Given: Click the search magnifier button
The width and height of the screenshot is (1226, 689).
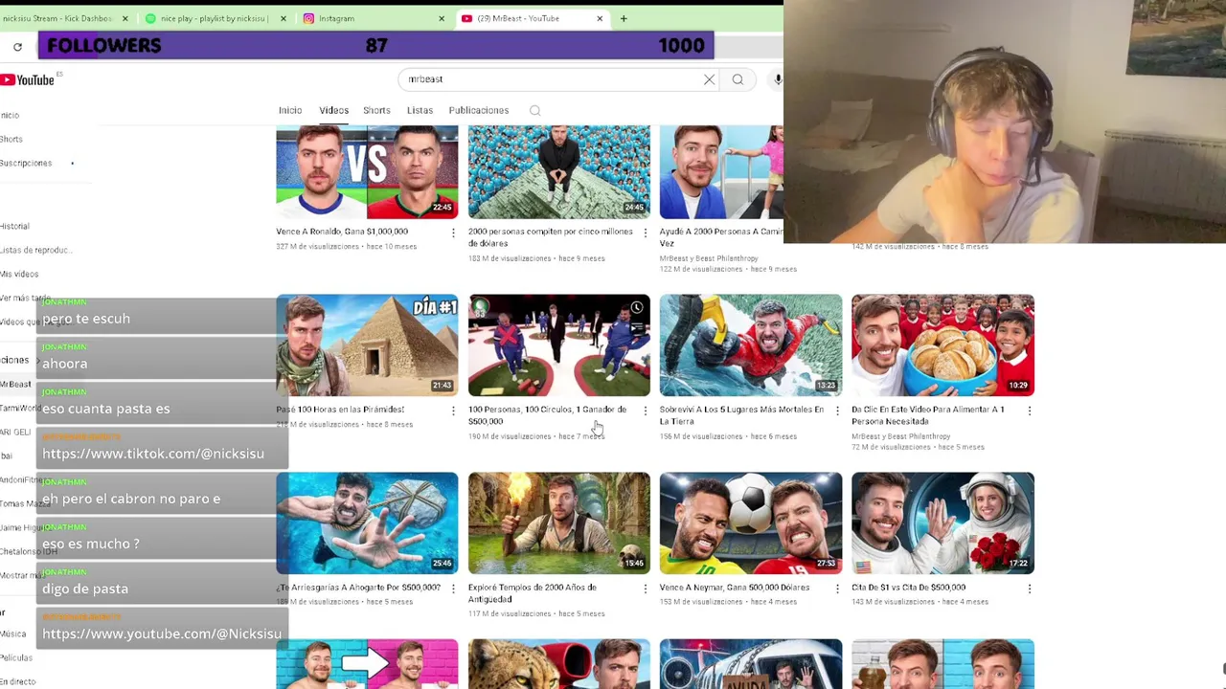Looking at the screenshot, I should 738,79.
